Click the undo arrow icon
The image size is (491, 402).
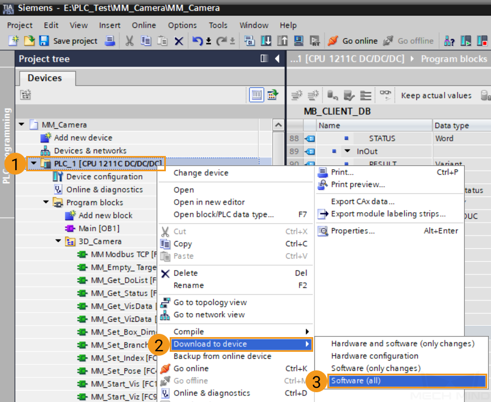point(197,41)
